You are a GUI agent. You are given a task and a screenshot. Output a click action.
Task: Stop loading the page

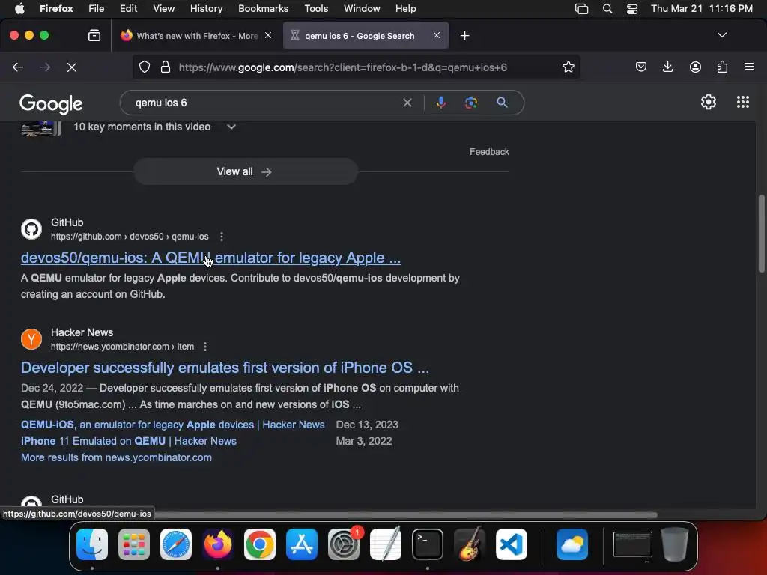71,67
